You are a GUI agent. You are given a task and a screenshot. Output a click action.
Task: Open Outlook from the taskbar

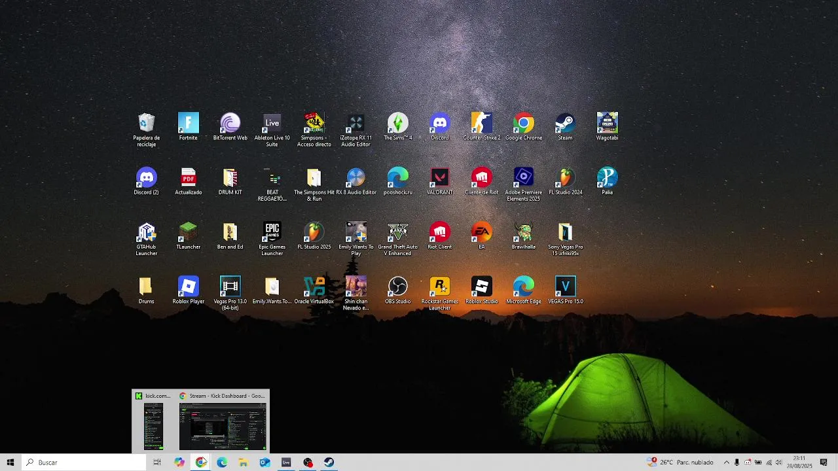[264, 462]
